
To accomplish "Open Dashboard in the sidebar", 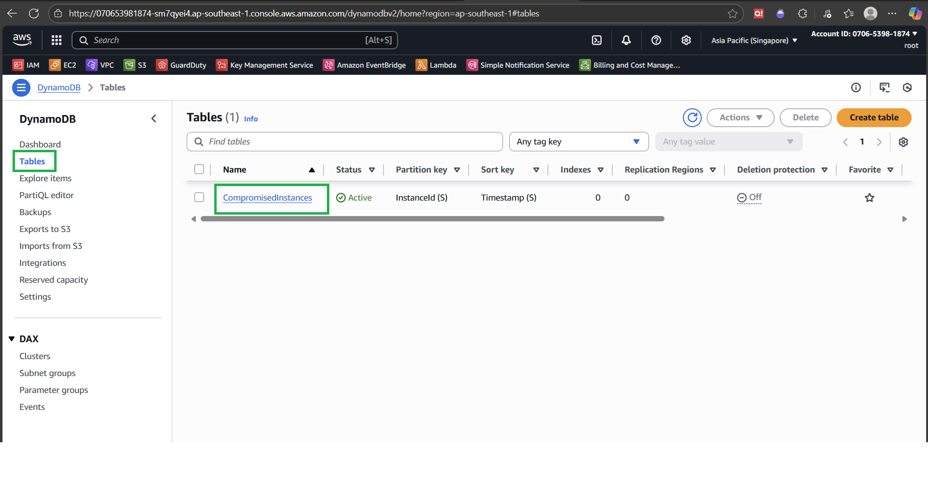I will pos(40,145).
